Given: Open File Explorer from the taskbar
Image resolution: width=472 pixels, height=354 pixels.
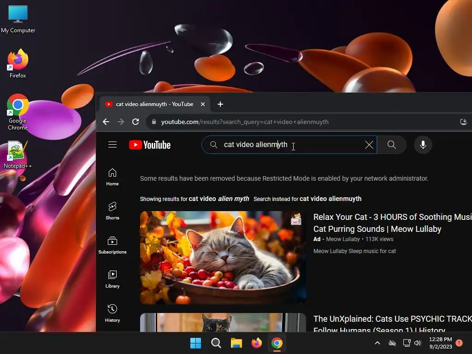Looking at the screenshot, I should (x=236, y=343).
